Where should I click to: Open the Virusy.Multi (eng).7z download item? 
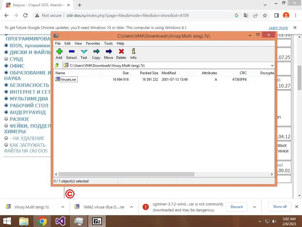point(32,207)
